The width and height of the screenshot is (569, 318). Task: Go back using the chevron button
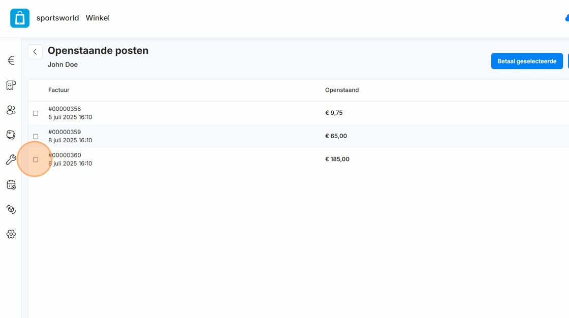[x=35, y=52]
